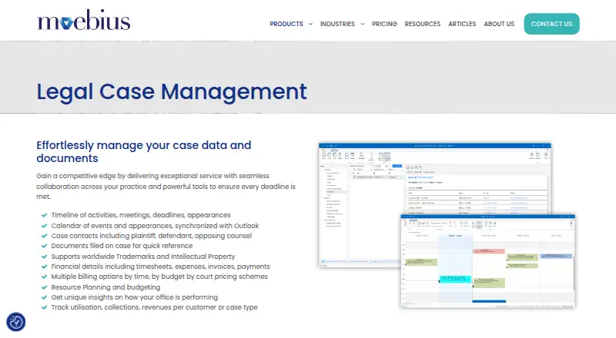This screenshot has height=338, width=616.
Task: Click 'Multiple billing options by time' item
Action: coord(159,277)
